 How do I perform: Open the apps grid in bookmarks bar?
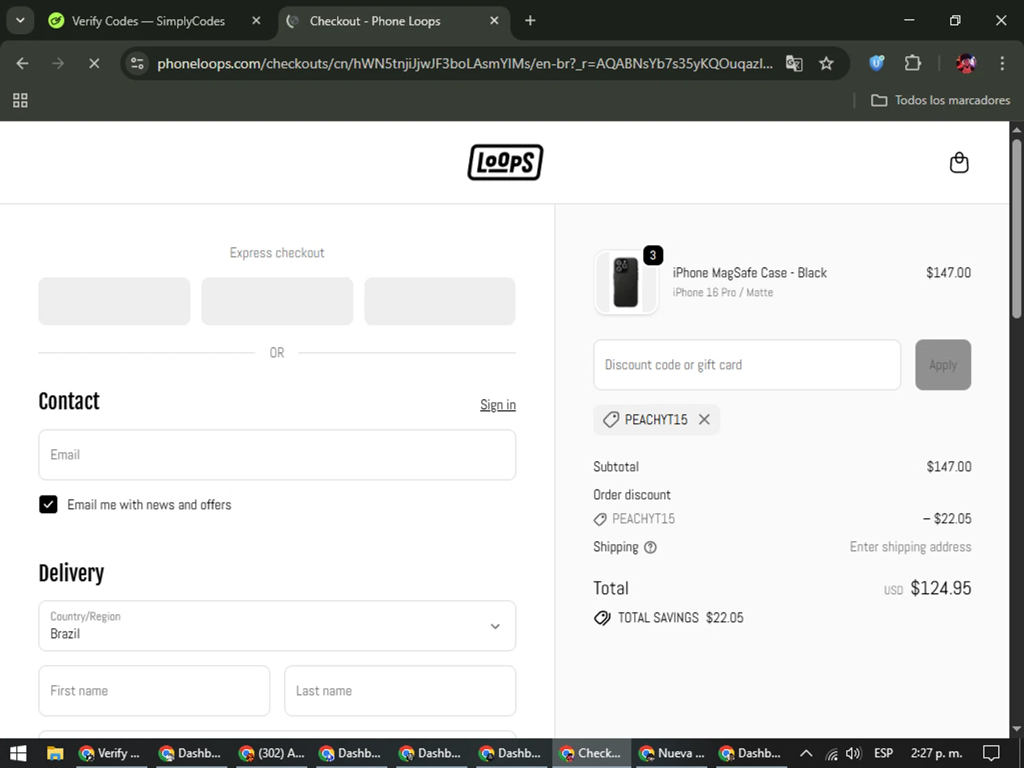pos(20,100)
